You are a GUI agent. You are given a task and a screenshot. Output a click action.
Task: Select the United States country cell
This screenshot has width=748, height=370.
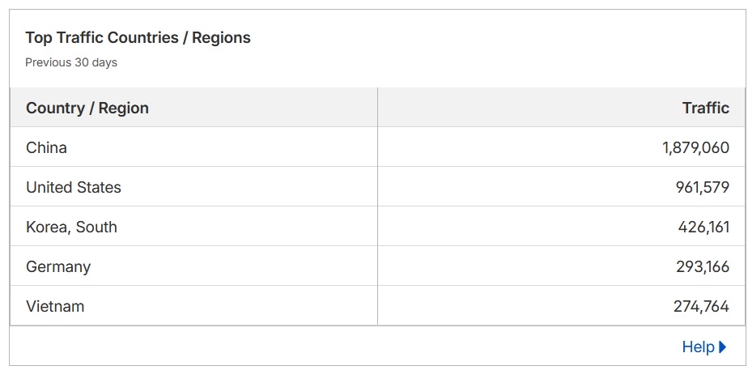pos(193,187)
